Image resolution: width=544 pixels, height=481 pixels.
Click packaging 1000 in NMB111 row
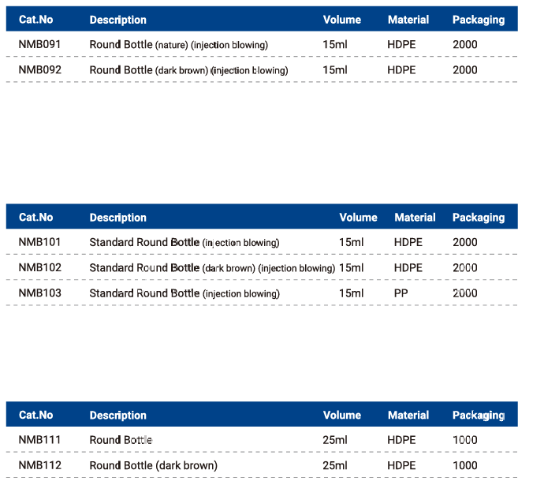[465, 440]
